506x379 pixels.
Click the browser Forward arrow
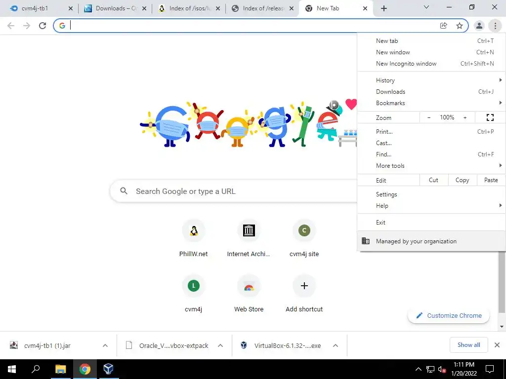27,26
